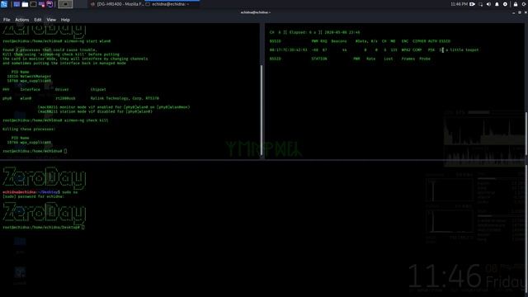Click the STATION column header in airodump
The width and height of the screenshot is (528, 297).
click(x=319, y=59)
